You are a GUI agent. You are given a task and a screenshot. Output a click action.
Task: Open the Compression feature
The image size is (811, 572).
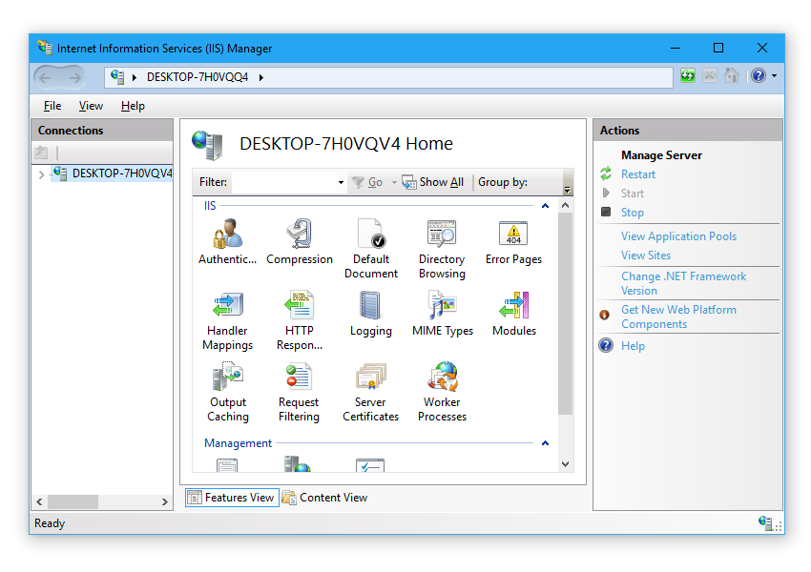(300, 241)
